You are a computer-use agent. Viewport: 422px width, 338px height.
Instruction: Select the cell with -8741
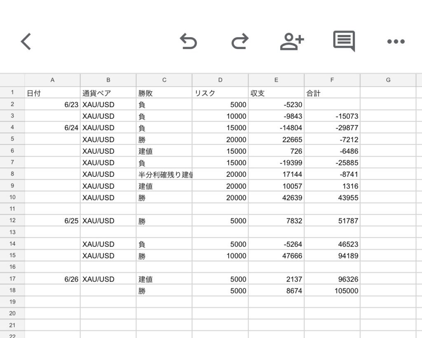click(x=332, y=174)
